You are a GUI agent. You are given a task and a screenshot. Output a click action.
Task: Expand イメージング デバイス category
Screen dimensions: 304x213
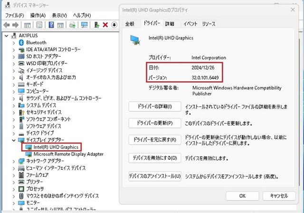coord(14,71)
